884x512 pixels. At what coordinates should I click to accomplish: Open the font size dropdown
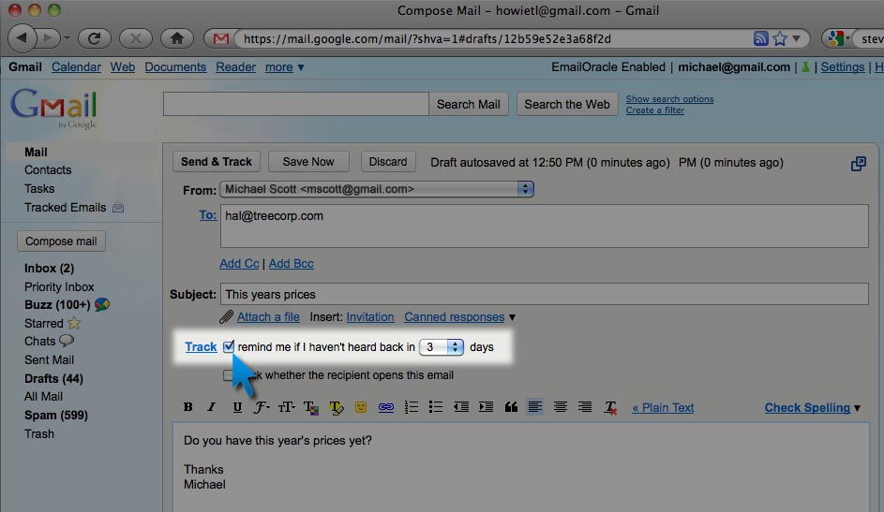pos(286,407)
